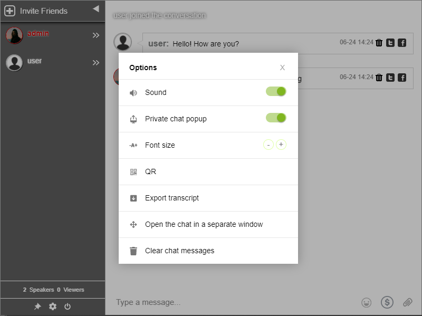422x316 pixels.
Task: Decrease font size with the minus button
Action: [268, 145]
